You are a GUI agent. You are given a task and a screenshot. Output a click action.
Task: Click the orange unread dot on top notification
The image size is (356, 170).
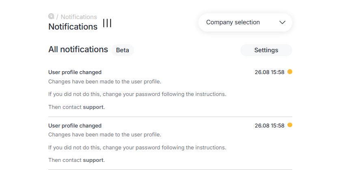(290, 72)
